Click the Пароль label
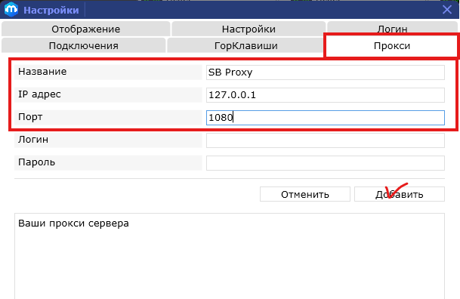Viewport: 460px width, 299px height. point(36,162)
